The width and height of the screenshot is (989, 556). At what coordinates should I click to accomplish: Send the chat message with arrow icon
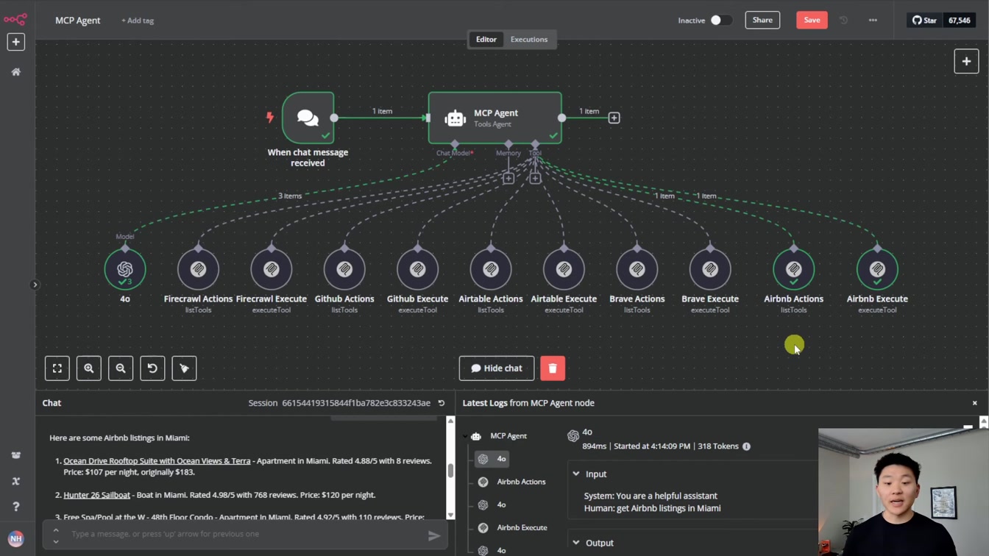point(434,535)
